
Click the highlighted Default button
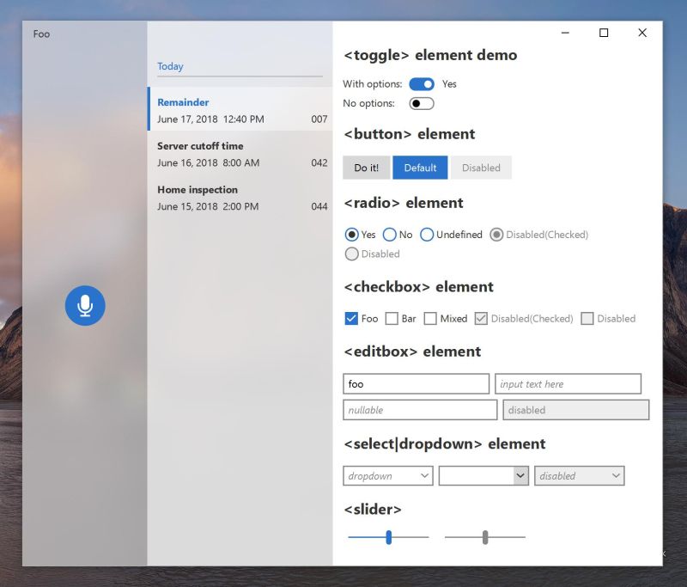[x=420, y=168]
